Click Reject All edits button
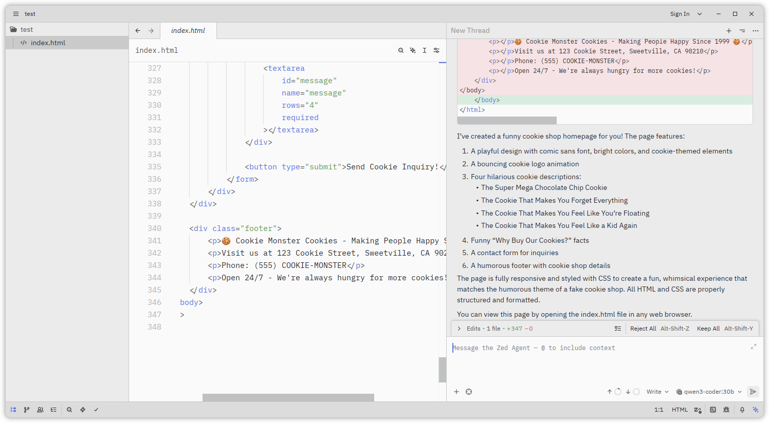This screenshot has width=769, height=423. (643, 329)
